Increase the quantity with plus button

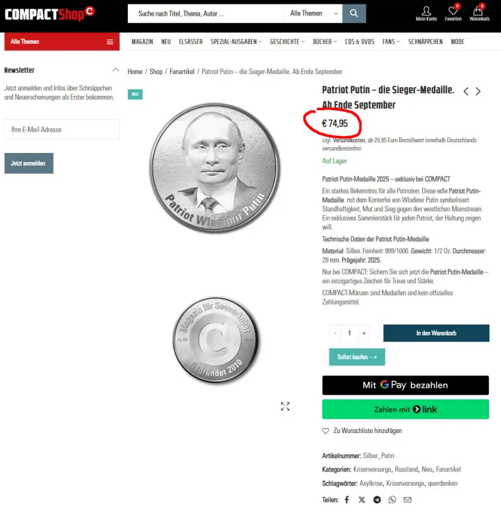364,333
